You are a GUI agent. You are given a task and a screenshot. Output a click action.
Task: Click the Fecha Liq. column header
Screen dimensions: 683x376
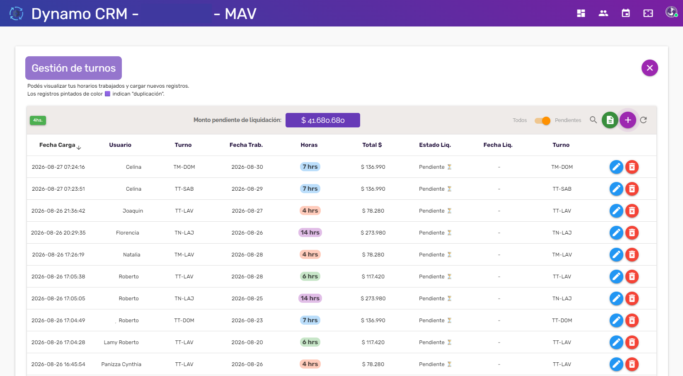coord(498,145)
